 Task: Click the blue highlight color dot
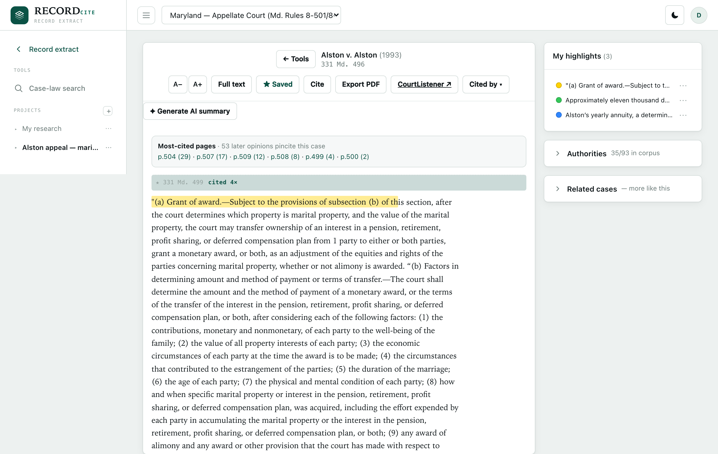[x=559, y=115]
